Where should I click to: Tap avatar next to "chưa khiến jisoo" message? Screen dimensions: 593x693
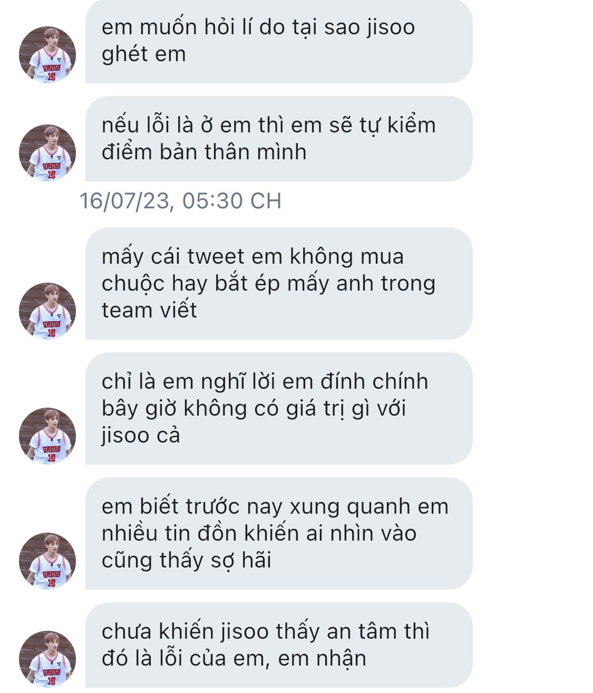click(x=47, y=659)
